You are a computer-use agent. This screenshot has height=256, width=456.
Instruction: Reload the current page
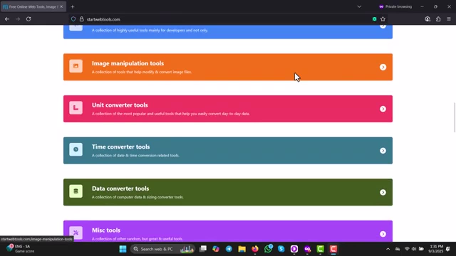pyautogui.click(x=28, y=19)
